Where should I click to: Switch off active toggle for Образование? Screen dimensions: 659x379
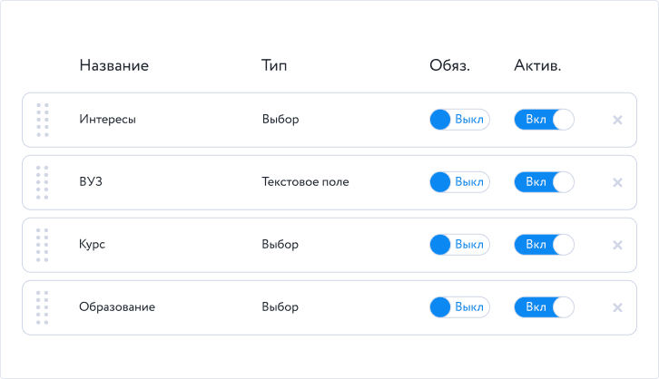pos(544,307)
